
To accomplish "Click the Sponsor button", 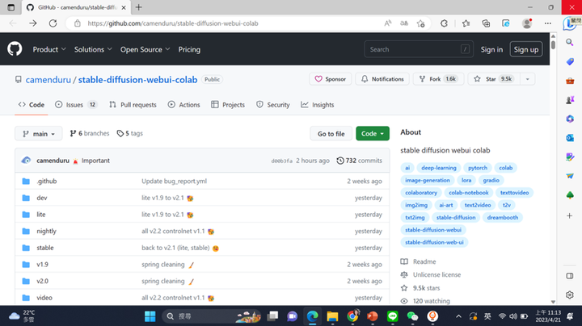I will tap(331, 79).
